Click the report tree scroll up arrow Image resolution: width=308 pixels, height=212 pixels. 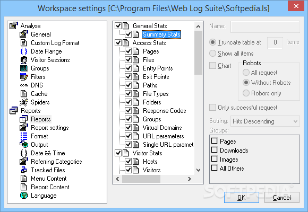tap(199, 26)
